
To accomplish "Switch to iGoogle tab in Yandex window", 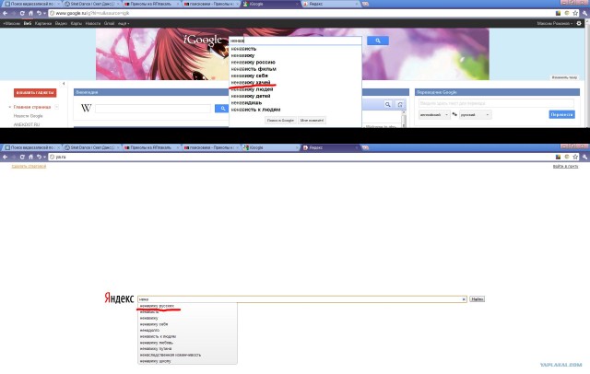I will (x=270, y=147).
